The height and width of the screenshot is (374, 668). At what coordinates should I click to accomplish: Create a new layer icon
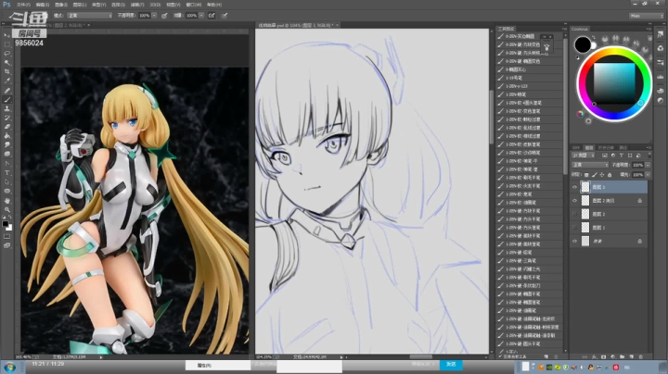pos(632,356)
